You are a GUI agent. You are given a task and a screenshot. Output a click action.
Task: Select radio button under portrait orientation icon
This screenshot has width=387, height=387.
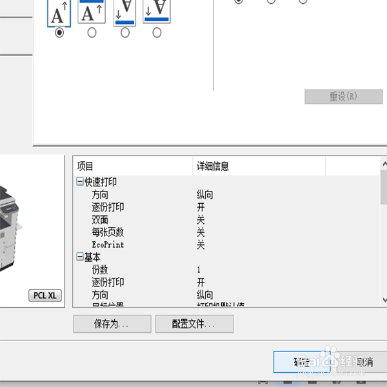pyautogui.click(x=59, y=33)
